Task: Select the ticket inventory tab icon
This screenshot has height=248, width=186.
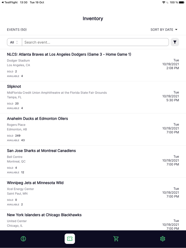Action: click(70, 239)
